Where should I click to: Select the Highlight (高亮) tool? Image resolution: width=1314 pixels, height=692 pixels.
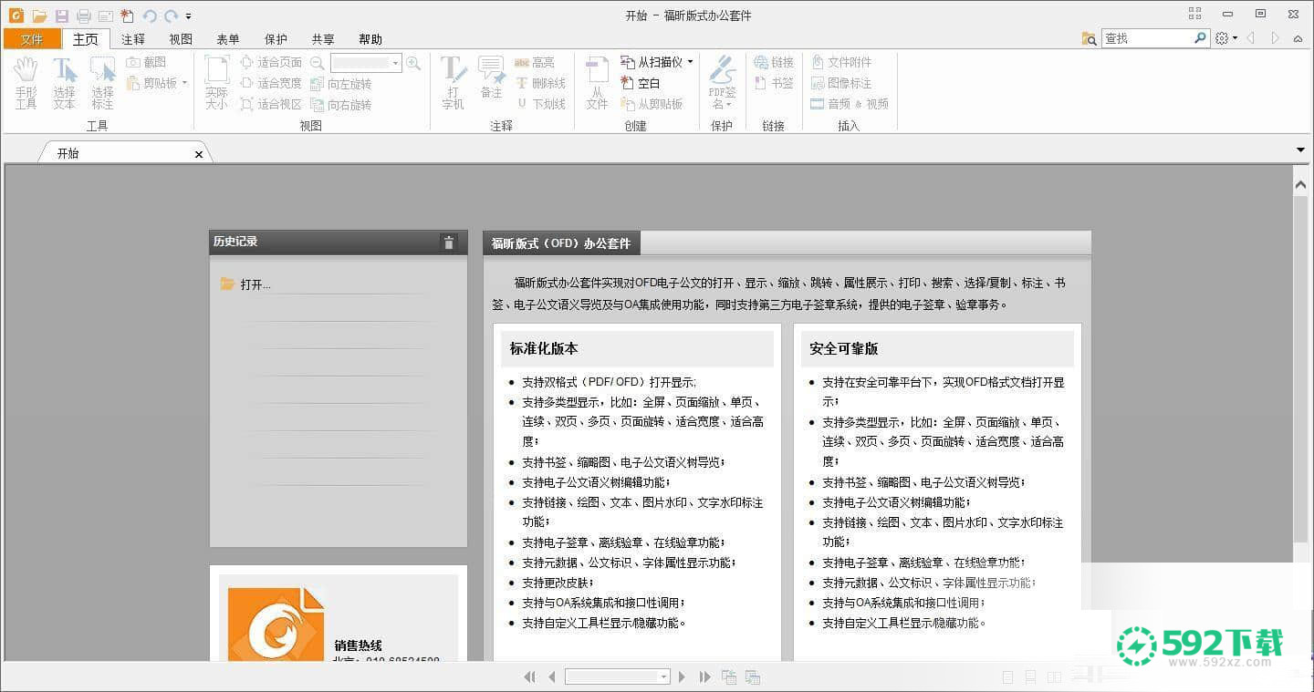[x=535, y=62]
